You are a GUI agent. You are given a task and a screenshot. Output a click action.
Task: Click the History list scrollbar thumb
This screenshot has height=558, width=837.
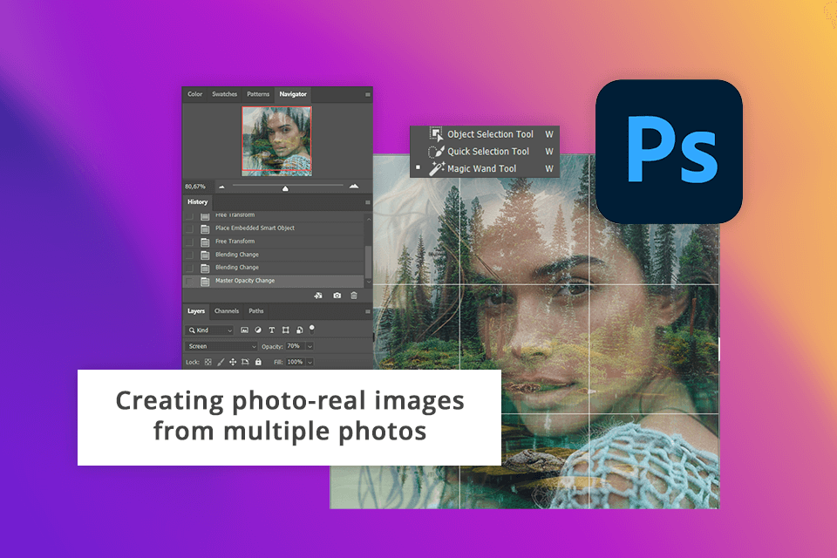coord(368,261)
